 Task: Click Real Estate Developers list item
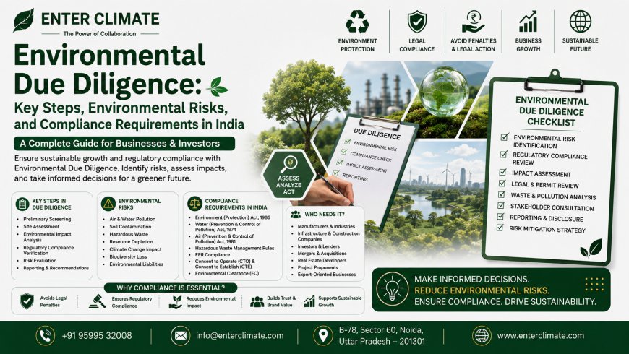(322, 261)
